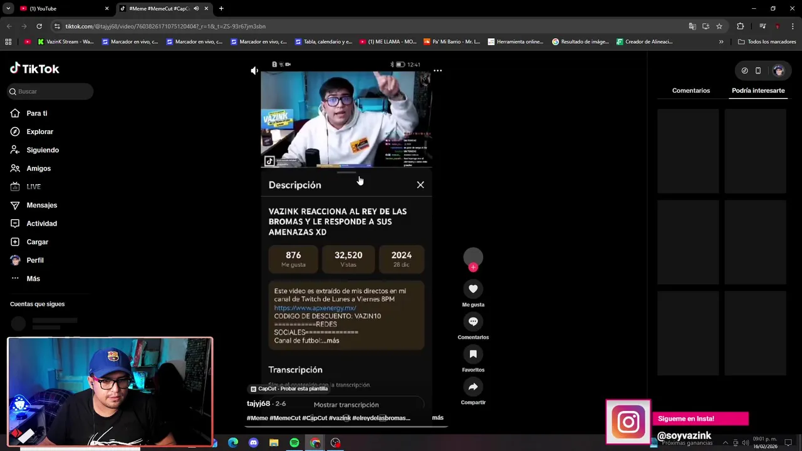Open the Chrome apps grid icon
This screenshot has height=451, width=802.
click(8, 42)
